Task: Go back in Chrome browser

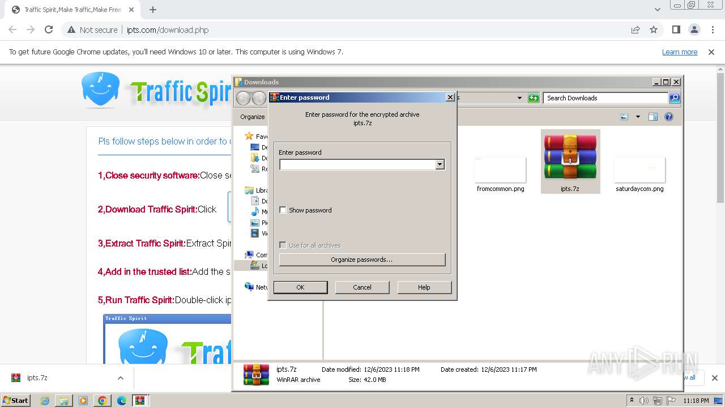Action: coord(12,30)
